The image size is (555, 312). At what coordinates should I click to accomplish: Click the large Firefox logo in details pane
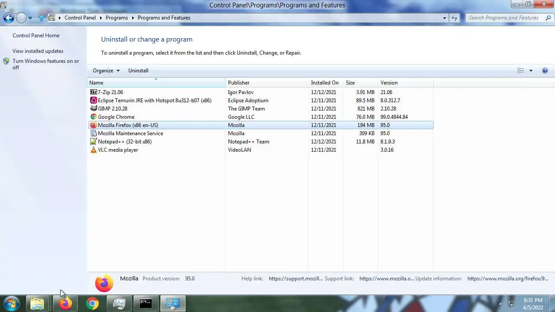104,283
